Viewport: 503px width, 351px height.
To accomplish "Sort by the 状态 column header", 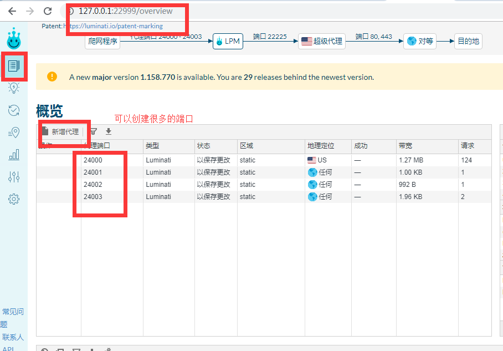I will pos(204,146).
